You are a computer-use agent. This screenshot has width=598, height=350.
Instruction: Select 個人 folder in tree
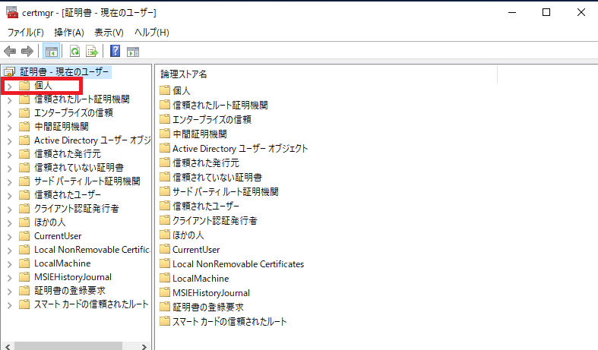(x=43, y=85)
